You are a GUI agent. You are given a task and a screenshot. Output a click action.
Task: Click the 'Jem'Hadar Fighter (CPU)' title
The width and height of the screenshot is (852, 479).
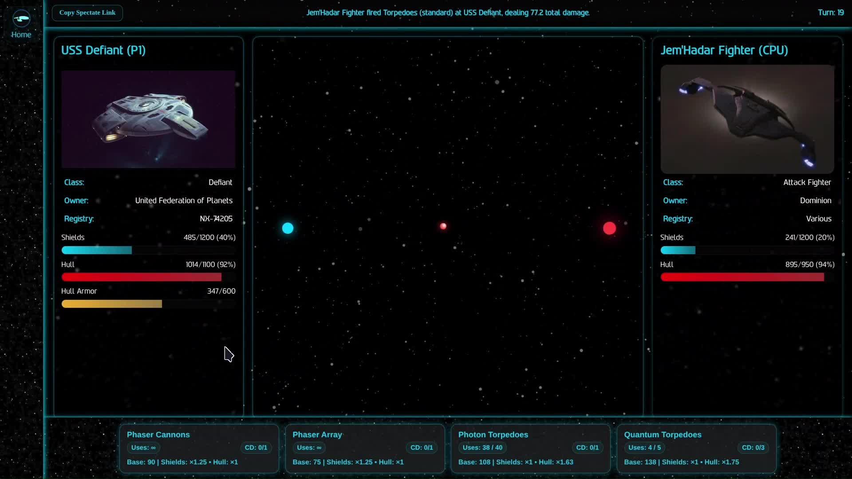[x=724, y=50]
